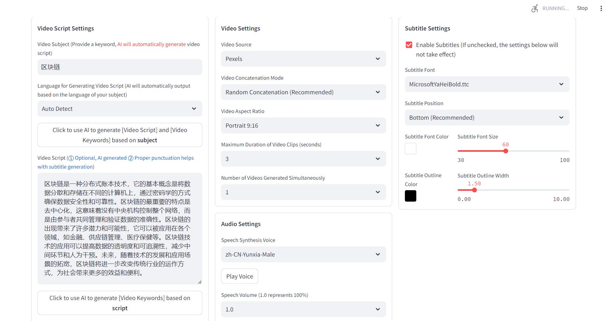
Task: Generate Video Keywords based on script
Action: point(120,303)
